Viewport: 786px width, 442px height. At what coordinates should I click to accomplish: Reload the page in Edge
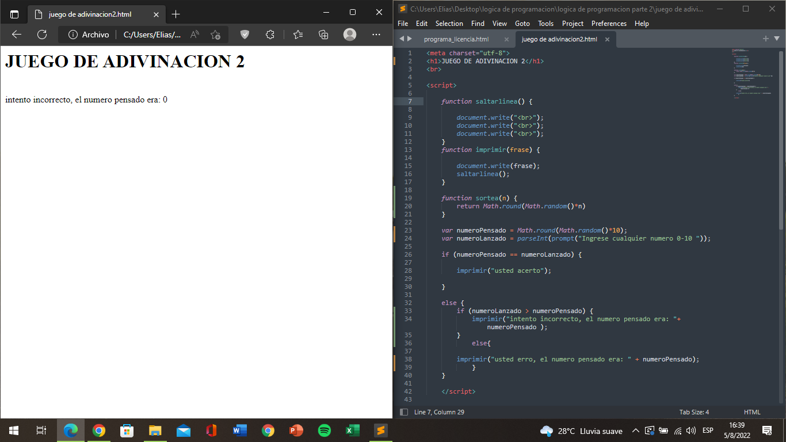[42, 35]
